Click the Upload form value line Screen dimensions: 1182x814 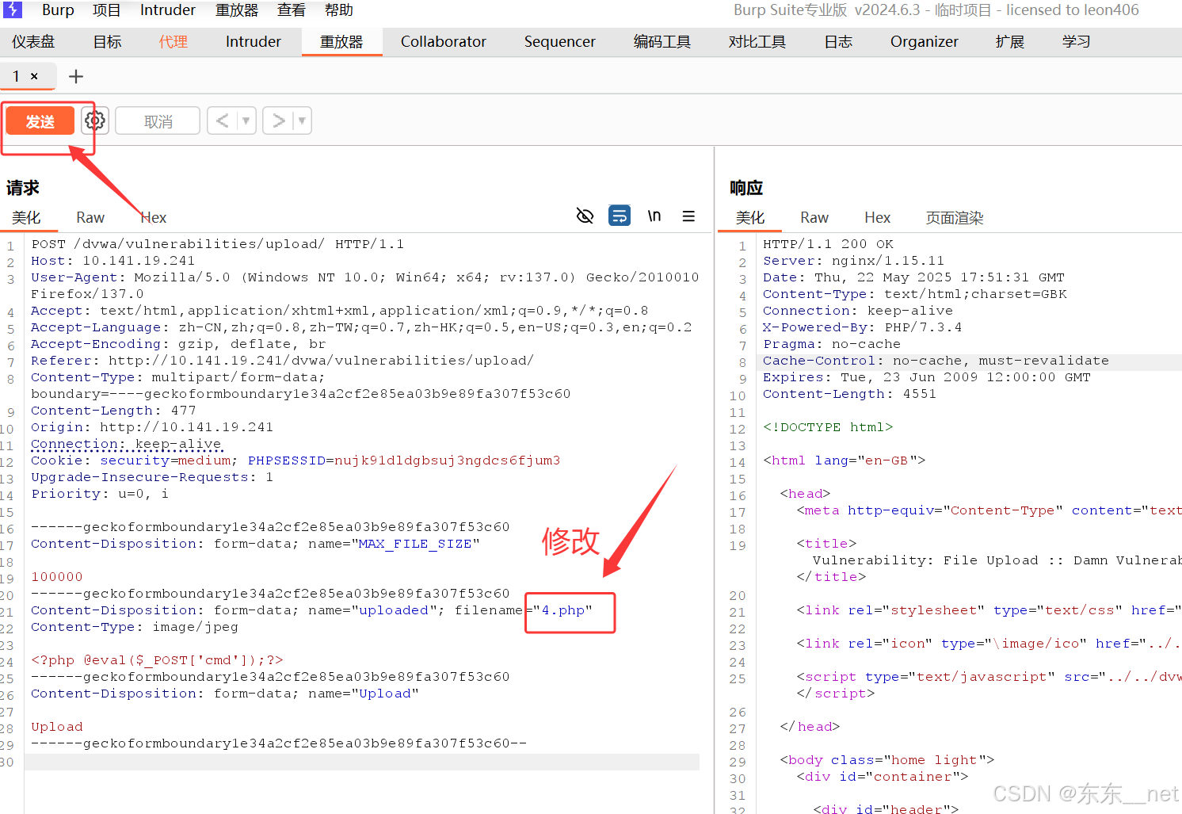[x=57, y=727]
